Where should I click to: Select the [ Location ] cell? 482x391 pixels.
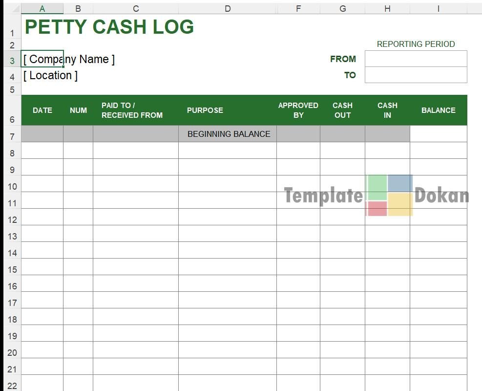(50, 75)
